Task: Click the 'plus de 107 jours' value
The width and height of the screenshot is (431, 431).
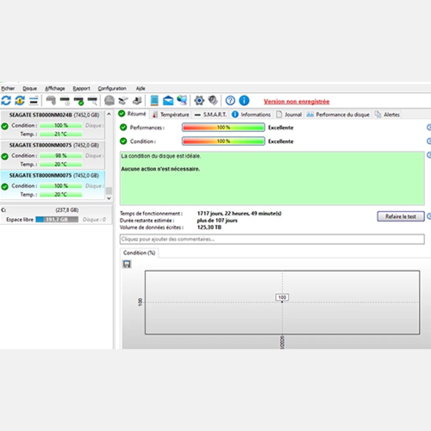Action: pyautogui.click(x=217, y=220)
